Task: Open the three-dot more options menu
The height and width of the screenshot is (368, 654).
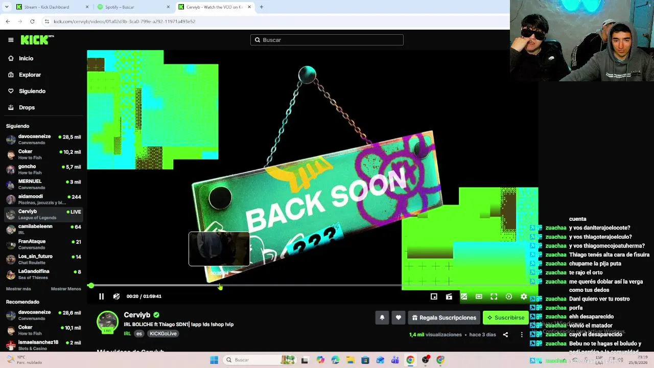Action: point(522,335)
